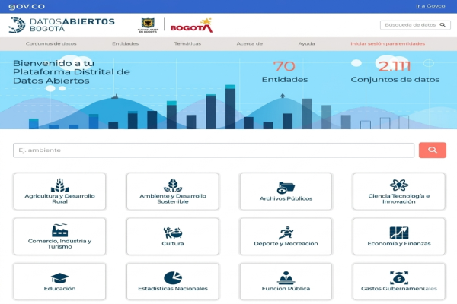Click the Deporte y Recreación runner icon
This screenshot has width=457, height=304.
point(286,233)
